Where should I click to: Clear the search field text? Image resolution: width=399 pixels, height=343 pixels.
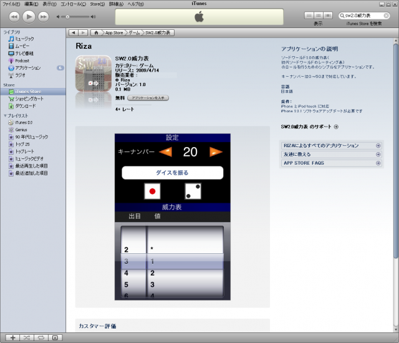click(x=386, y=16)
